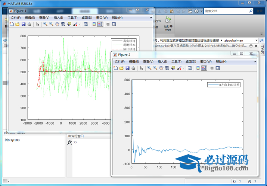Open Brush color dropdown arrow in Figure 2
Screen dimensions: 267x186
coord(184,68)
